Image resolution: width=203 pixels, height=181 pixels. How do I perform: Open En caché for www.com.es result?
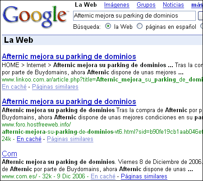click(x=103, y=176)
